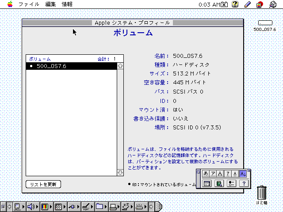Open the sound volume speaker module
The image size is (283, 212).
pyautogui.click(x=31, y=207)
